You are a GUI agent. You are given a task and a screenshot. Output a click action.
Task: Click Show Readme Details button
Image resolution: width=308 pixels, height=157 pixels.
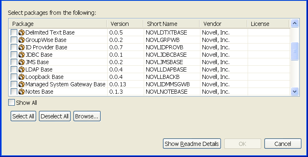[x=192, y=144]
